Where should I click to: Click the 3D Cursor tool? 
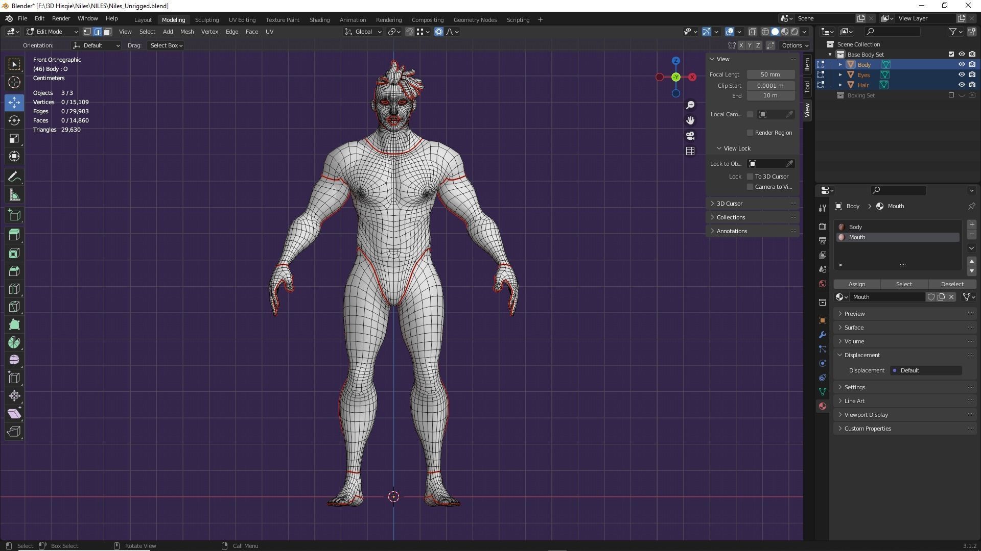14,82
